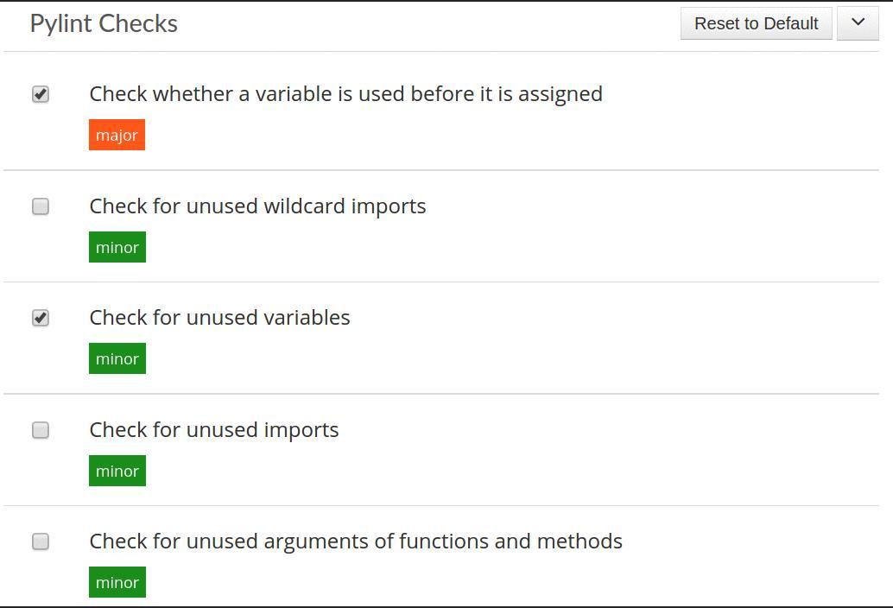Click the Reset to Default button
893x608 pixels.
click(x=756, y=23)
